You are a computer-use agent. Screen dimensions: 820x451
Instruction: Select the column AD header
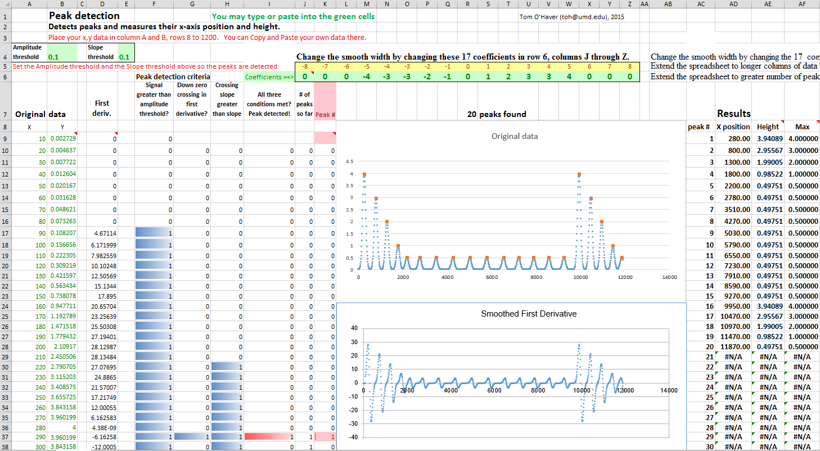pyautogui.click(x=733, y=4)
